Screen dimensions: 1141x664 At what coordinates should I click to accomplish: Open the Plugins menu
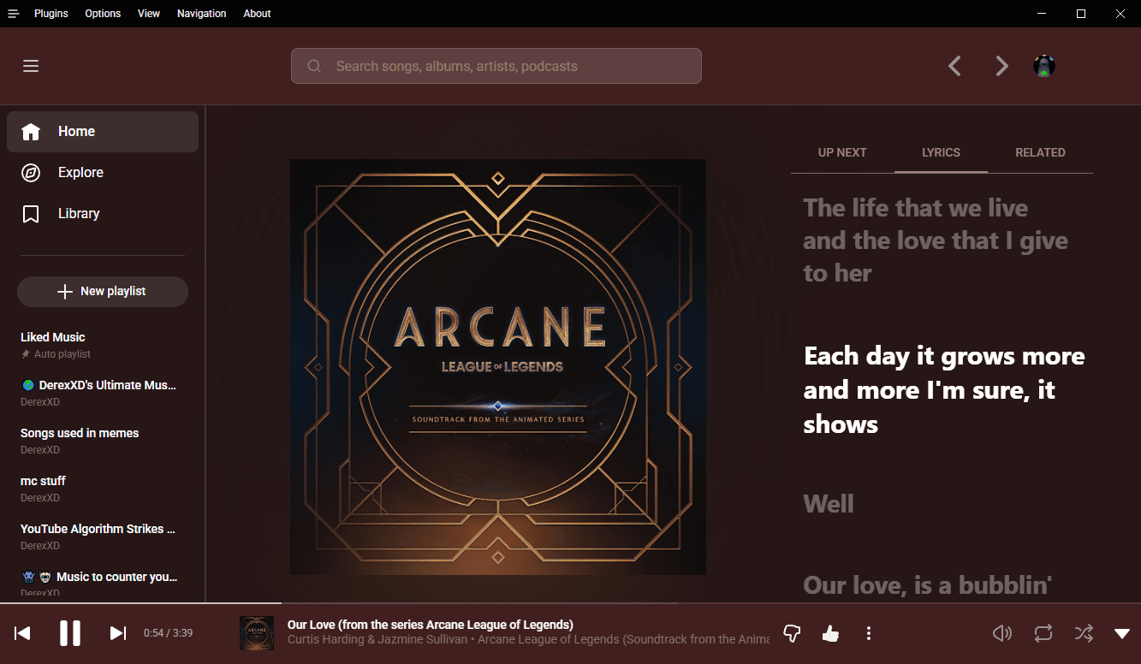point(51,13)
